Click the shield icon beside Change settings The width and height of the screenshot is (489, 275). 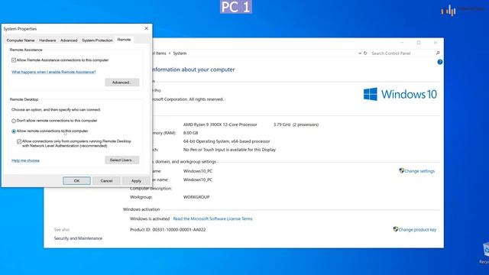(401, 170)
